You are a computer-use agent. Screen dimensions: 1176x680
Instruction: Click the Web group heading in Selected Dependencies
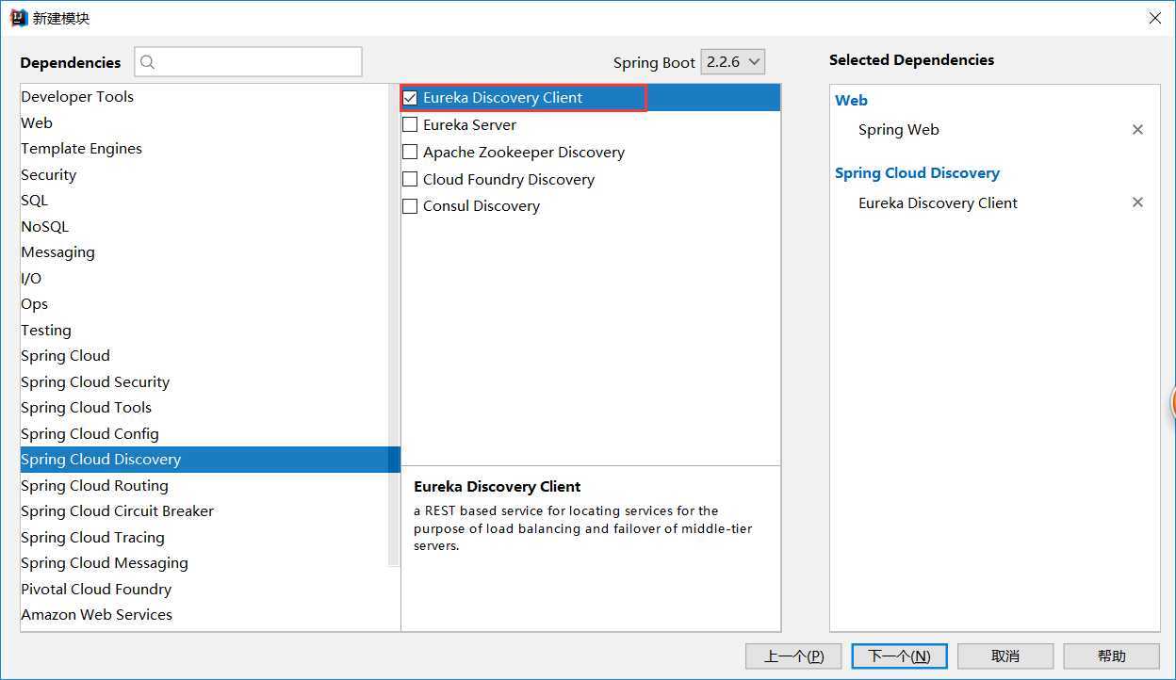coord(851,100)
